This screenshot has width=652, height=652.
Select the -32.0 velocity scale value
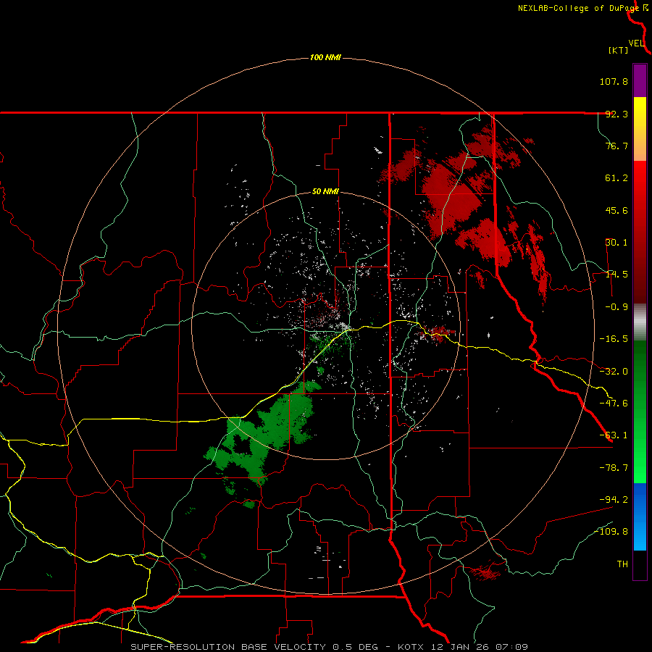(614, 372)
